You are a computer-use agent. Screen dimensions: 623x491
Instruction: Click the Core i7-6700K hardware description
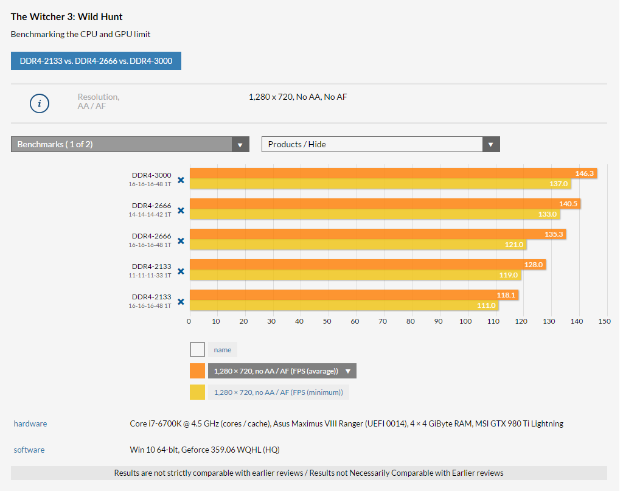(346, 424)
